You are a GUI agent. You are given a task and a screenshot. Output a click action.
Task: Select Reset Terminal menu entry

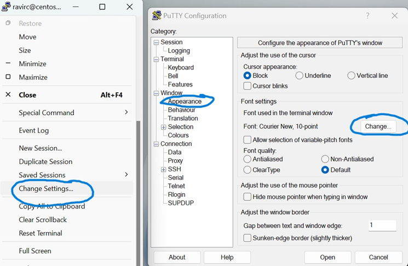(x=67, y=233)
